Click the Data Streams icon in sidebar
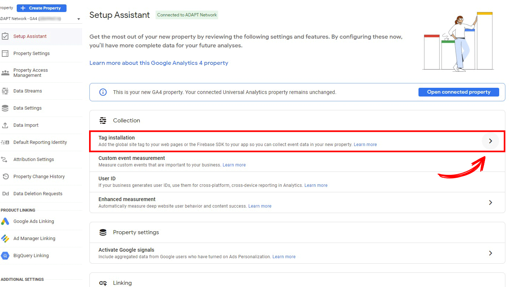This screenshot has width=509, height=287. 5,91
